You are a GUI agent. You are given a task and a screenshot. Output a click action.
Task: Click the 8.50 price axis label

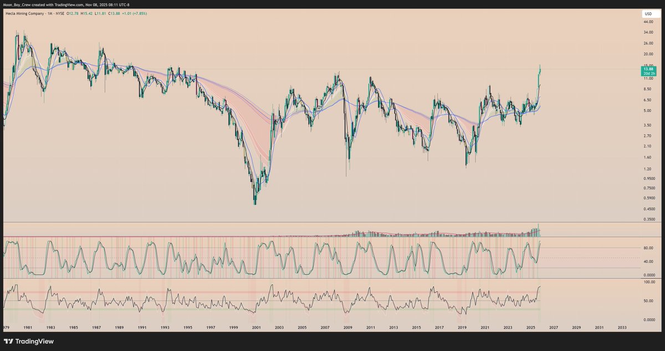click(x=647, y=89)
